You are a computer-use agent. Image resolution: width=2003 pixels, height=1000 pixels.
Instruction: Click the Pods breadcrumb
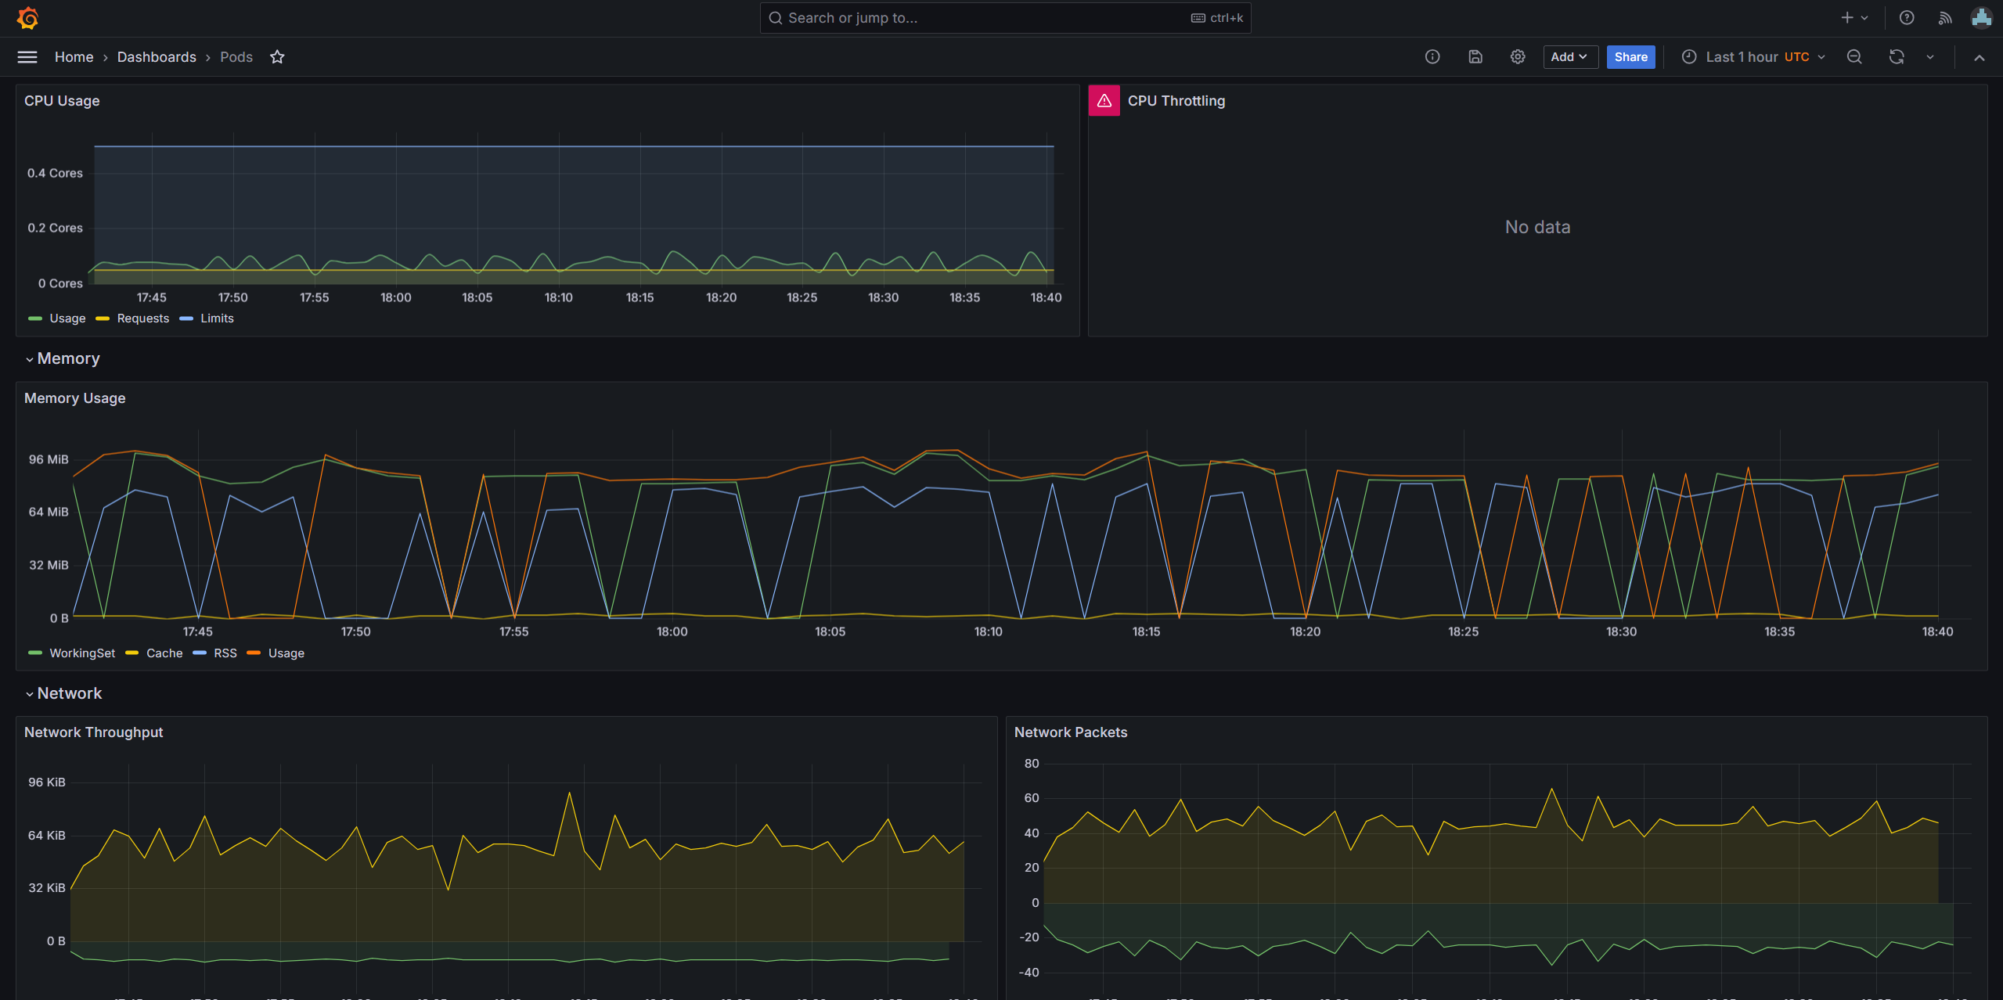[236, 57]
